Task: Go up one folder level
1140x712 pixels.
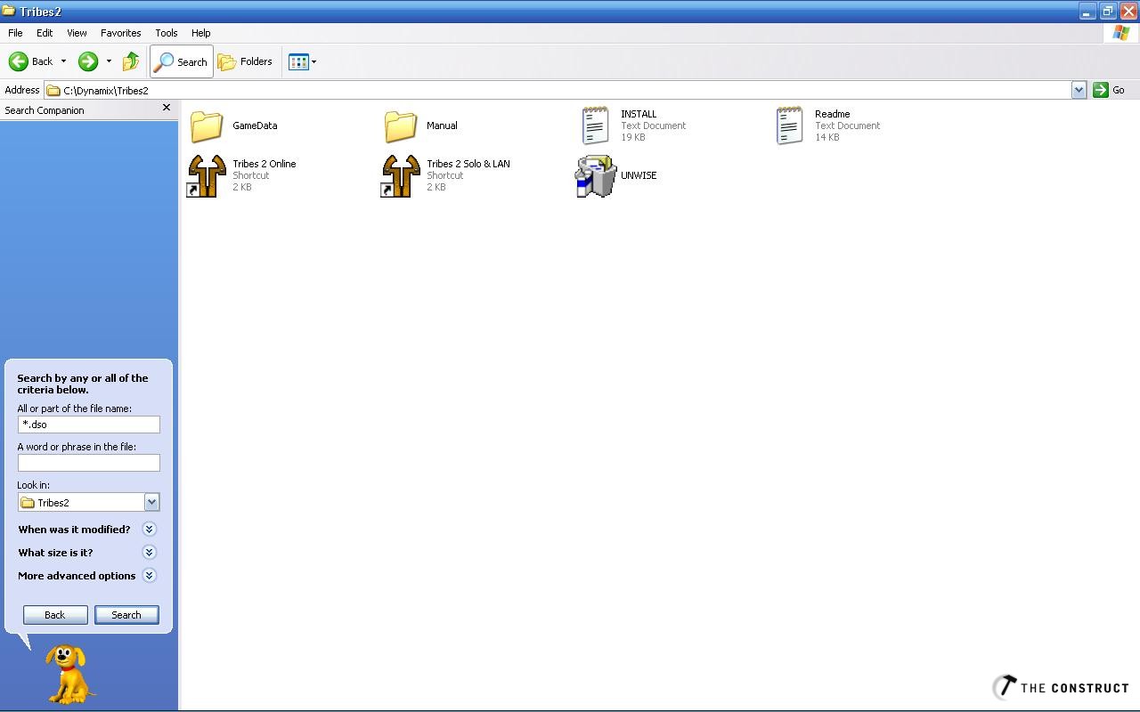Action: 131,61
